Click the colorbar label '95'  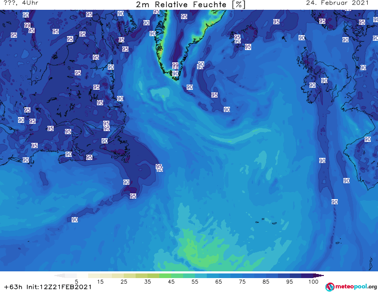(289, 282)
